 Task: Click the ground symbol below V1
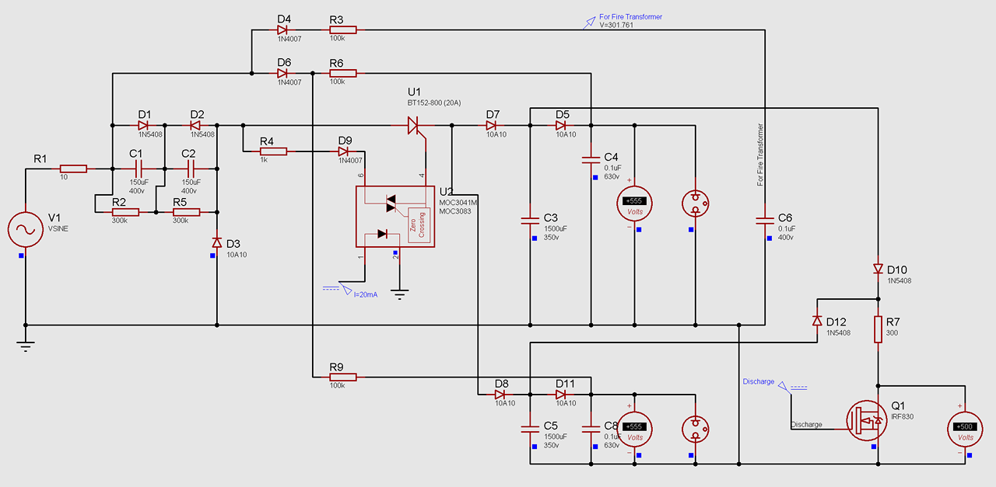[26, 346]
